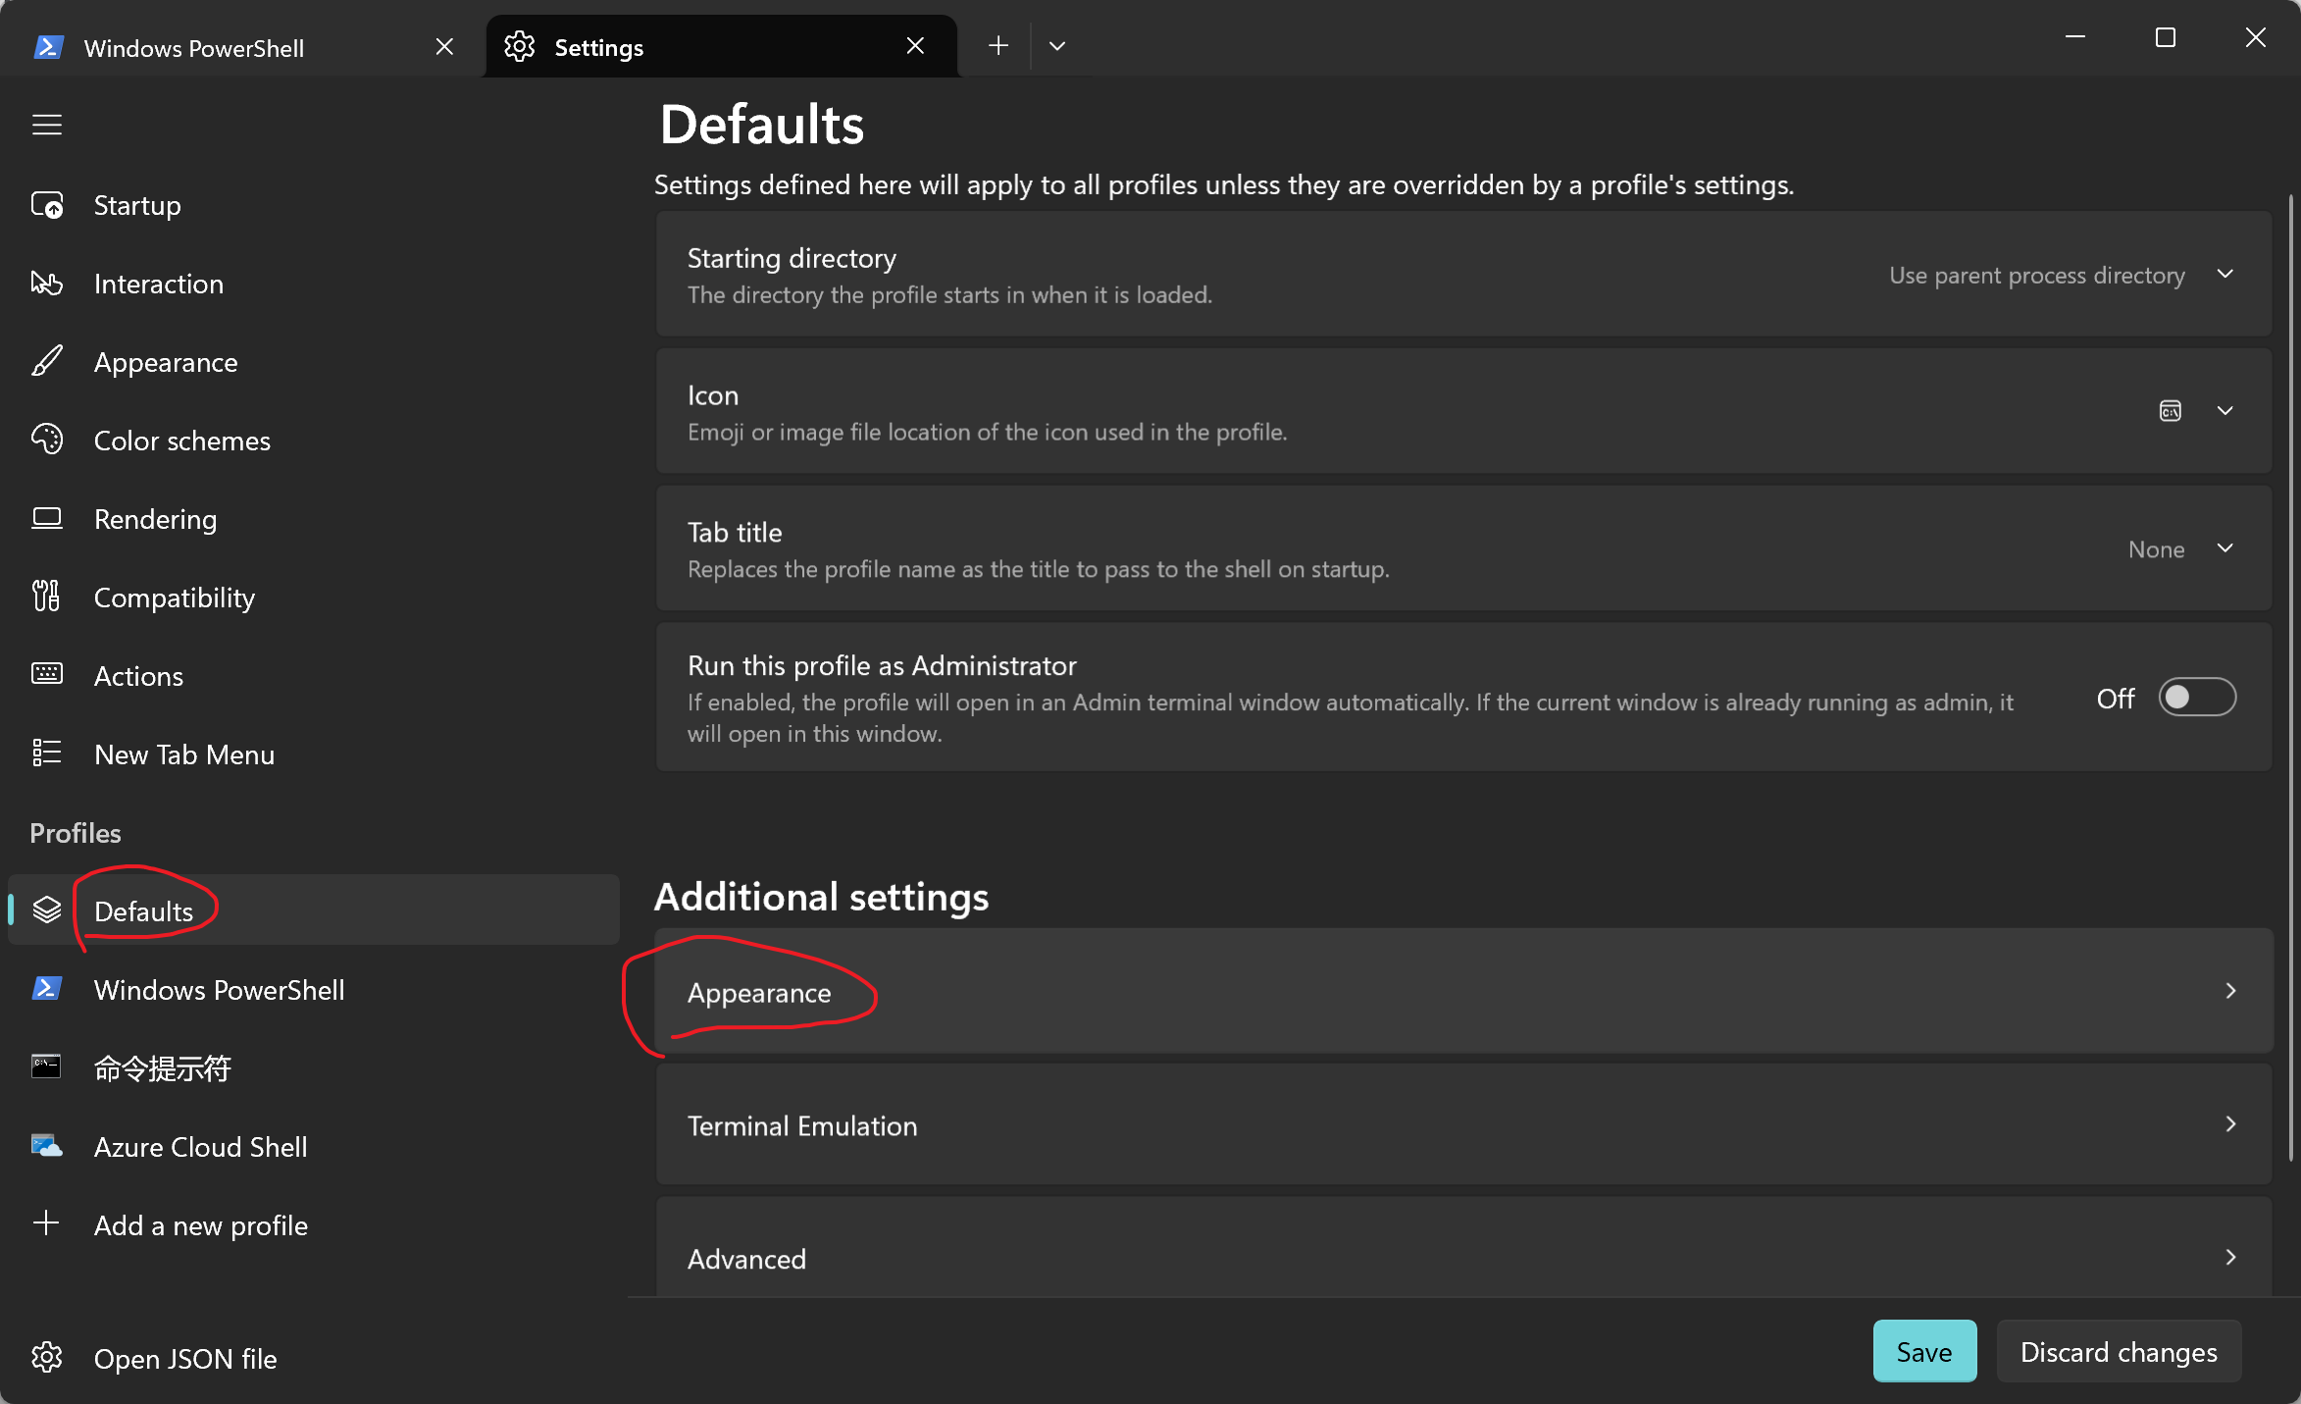The height and width of the screenshot is (1404, 2301).
Task: Open Rendering settings via its monitor icon
Action: [x=46, y=518]
